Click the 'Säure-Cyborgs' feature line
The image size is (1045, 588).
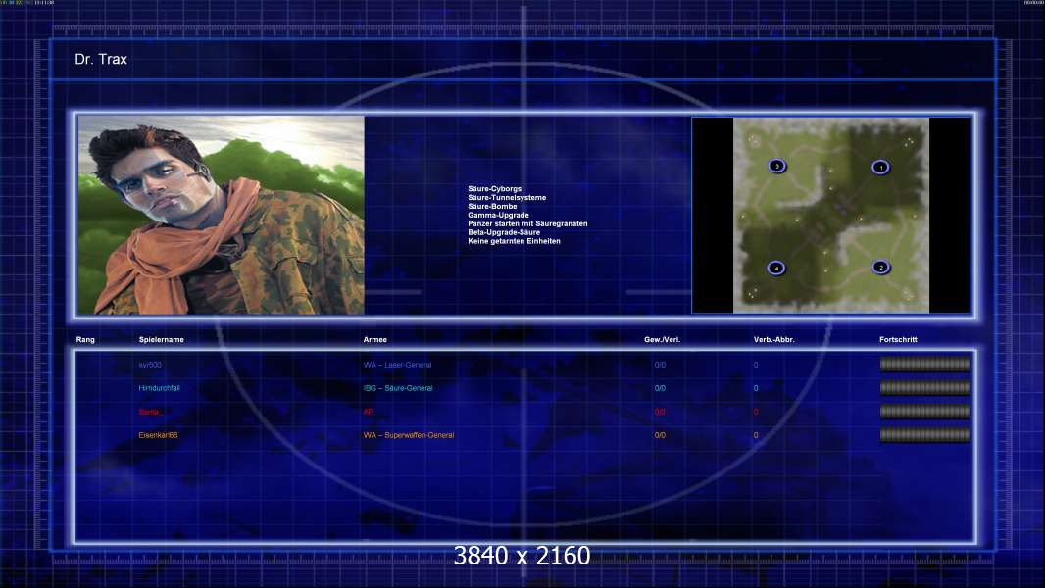point(494,189)
